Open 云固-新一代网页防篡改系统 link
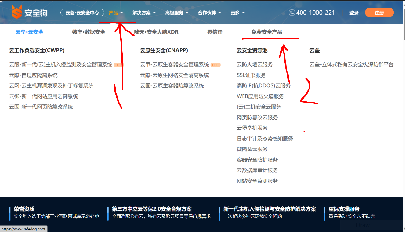The height and width of the screenshot is (232, 405). [x=41, y=107]
